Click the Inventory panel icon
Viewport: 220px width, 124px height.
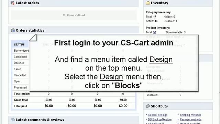(148, 3)
